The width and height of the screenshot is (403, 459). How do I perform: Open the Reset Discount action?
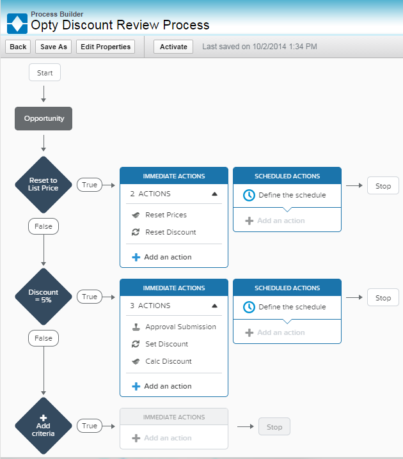pyautogui.click(x=170, y=232)
